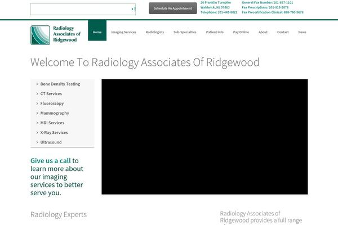This screenshot has height=225, width=338.
Task: Open the X-Ray Services link
Action: [x=54, y=132]
